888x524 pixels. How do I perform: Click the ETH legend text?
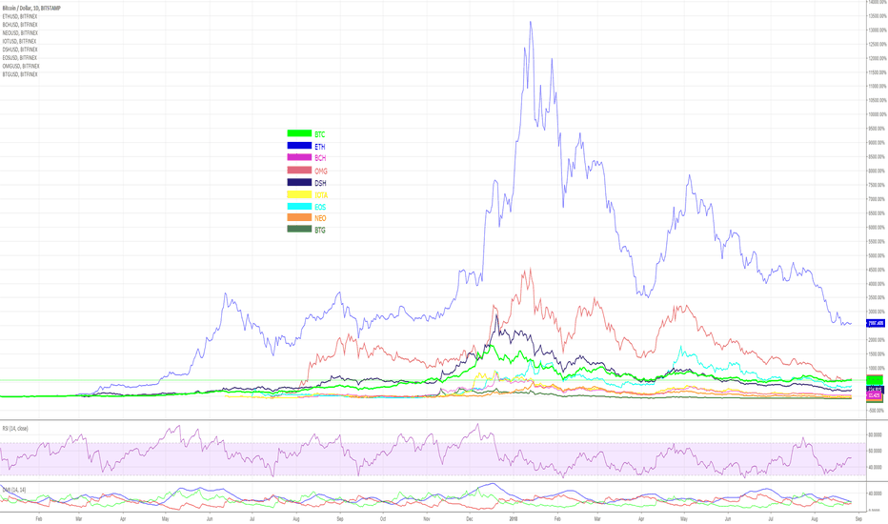click(320, 147)
